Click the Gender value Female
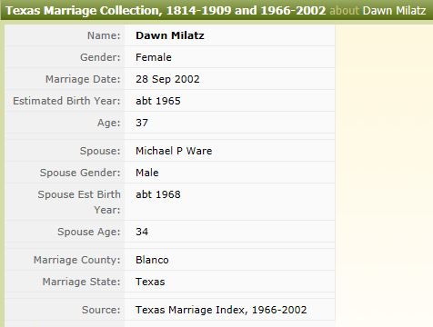 click(154, 57)
